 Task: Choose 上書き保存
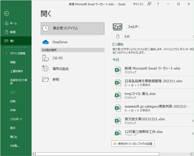[x=16, y=71]
